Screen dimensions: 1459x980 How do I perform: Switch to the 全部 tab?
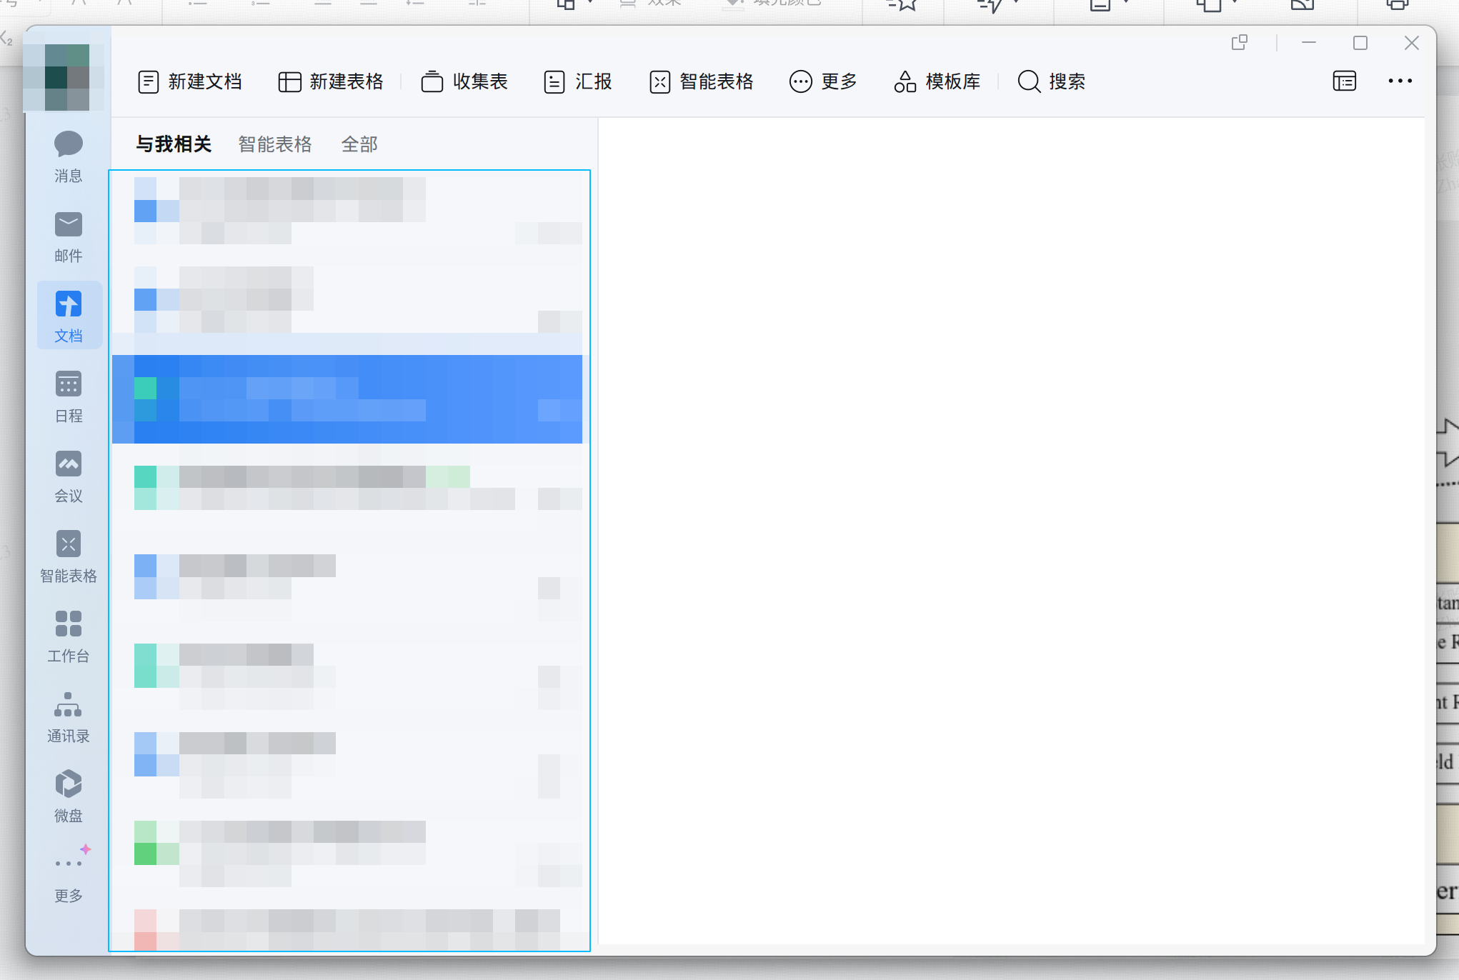359,144
